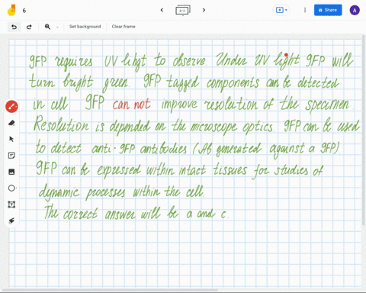
Task: Select the Circle shape tool
Action: tap(11, 188)
